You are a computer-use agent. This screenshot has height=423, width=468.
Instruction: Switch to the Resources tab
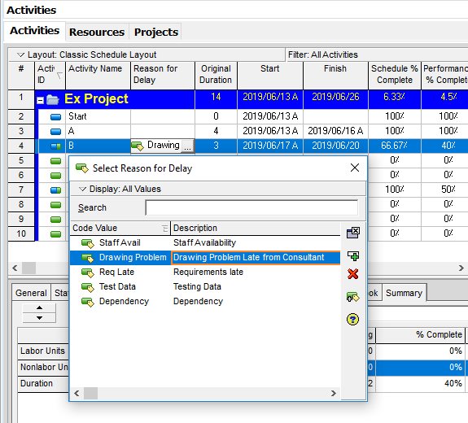97,32
